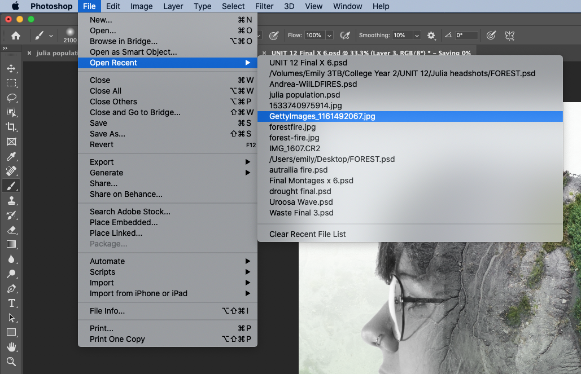Screen dimensions: 581x374
Task: Enable airbrush-style build-up effects
Action: pos(345,36)
